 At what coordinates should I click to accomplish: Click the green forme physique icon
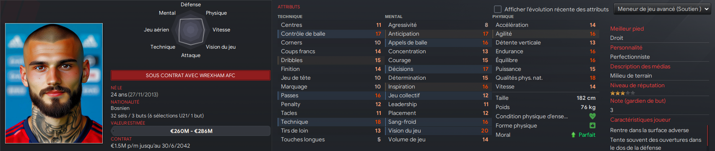click(x=592, y=125)
